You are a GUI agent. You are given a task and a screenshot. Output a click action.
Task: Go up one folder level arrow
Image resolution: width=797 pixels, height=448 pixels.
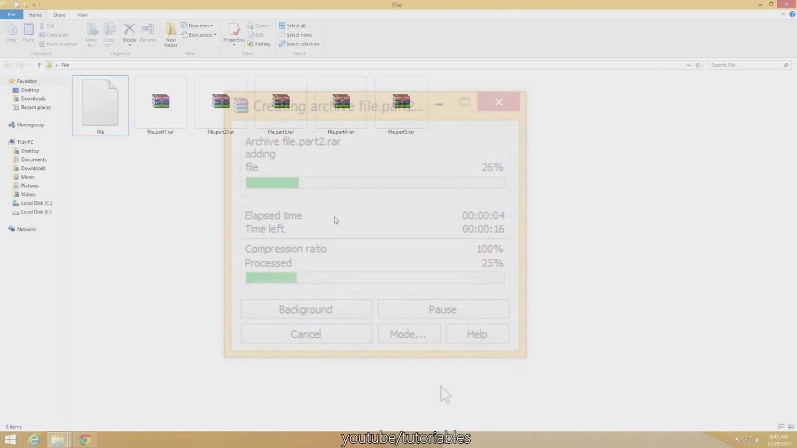[x=39, y=65]
